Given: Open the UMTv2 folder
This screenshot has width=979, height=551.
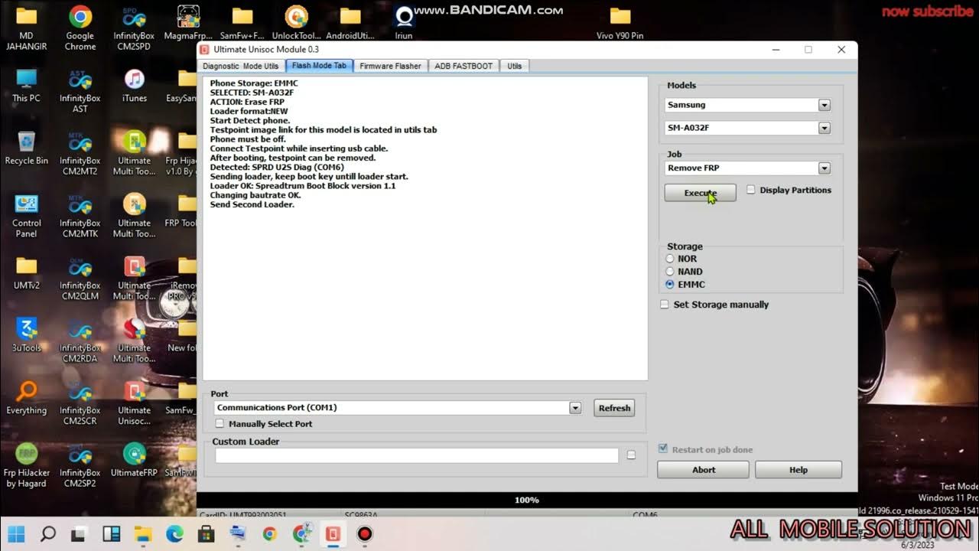Looking at the screenshot, I should pos(26,273).
